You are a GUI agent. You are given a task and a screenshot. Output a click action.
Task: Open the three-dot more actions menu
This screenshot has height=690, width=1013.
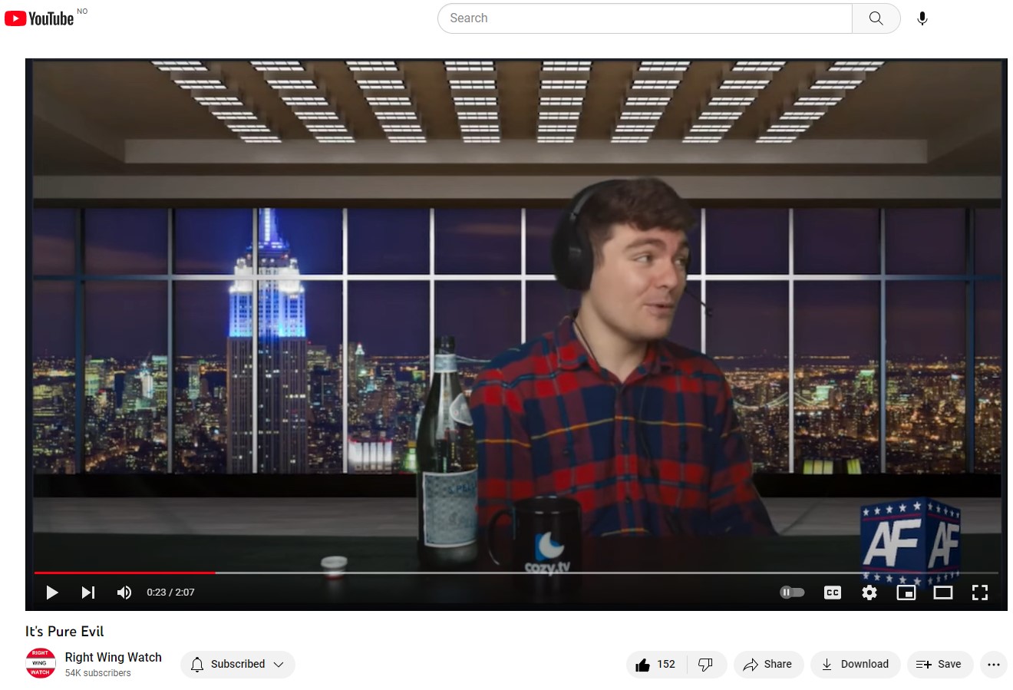[x=994, y=665]
